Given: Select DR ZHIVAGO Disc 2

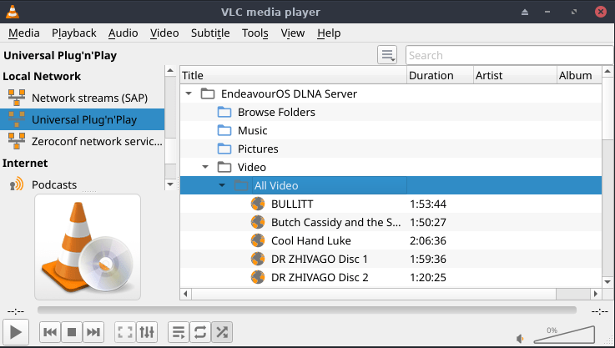Looking at the screenshot, I should click(391, 277).
